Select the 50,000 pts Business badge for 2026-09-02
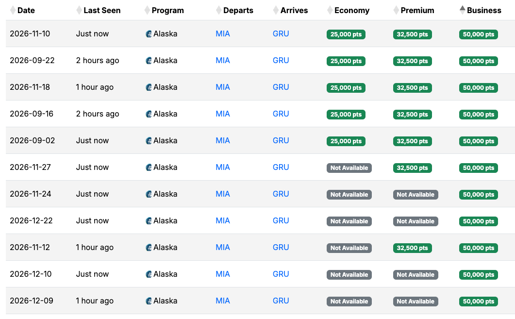The height and width of the screenshot is (319, 515). click(478, 141)
